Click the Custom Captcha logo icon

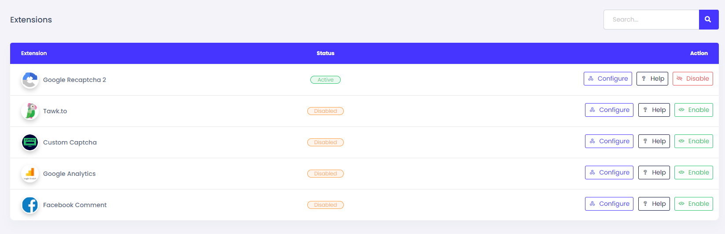[30, 142]
